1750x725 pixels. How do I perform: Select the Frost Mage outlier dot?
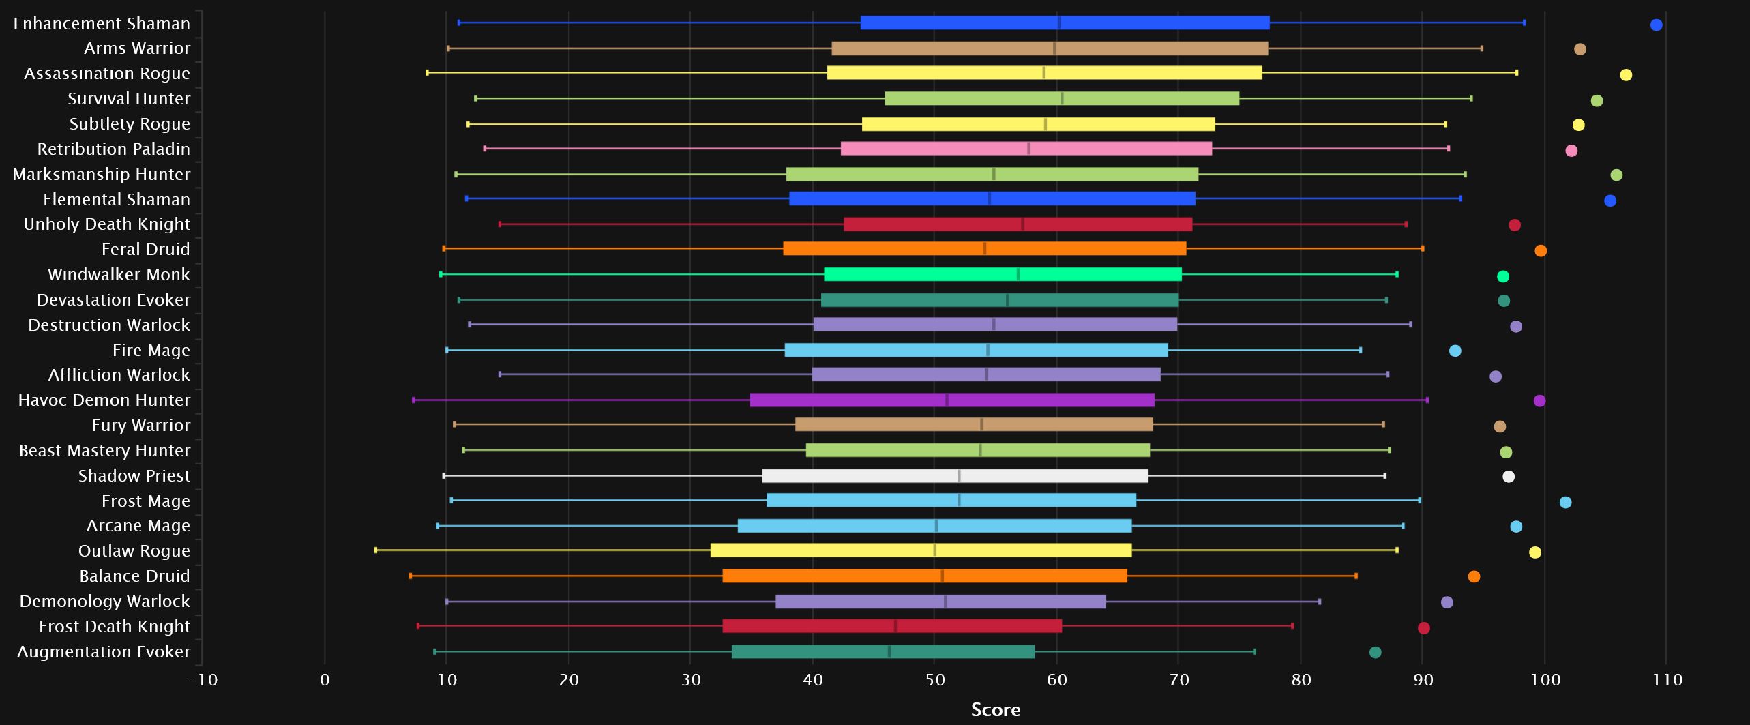pyautogui.click(x=1565, y=503)
